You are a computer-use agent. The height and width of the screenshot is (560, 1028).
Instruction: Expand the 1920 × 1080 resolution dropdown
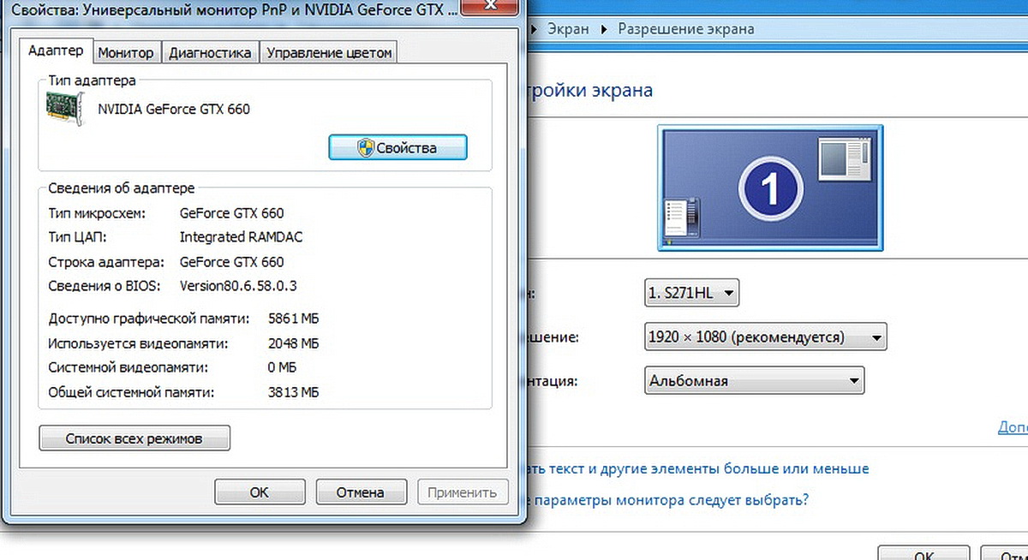pos(765,337)
